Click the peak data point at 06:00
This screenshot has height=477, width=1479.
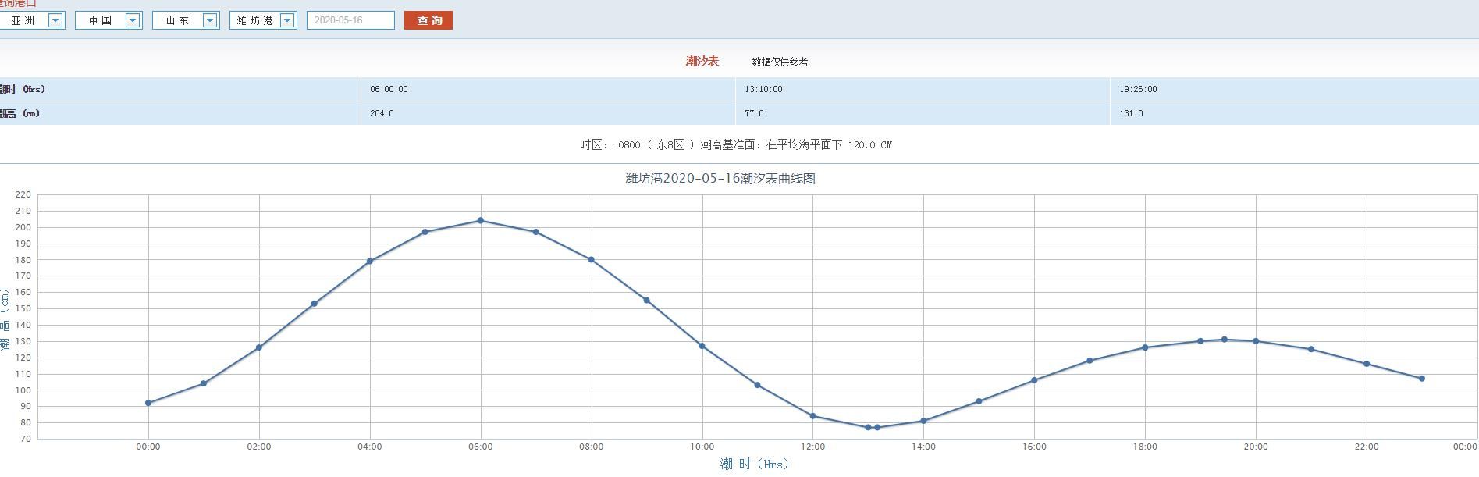click(x=481, y=221)
